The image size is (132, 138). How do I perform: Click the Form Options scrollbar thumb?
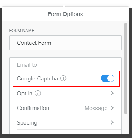(126, 68)
